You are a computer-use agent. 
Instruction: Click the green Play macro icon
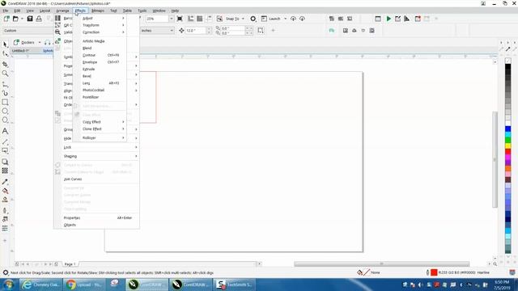pyautogui.click(x=388, y=19)
